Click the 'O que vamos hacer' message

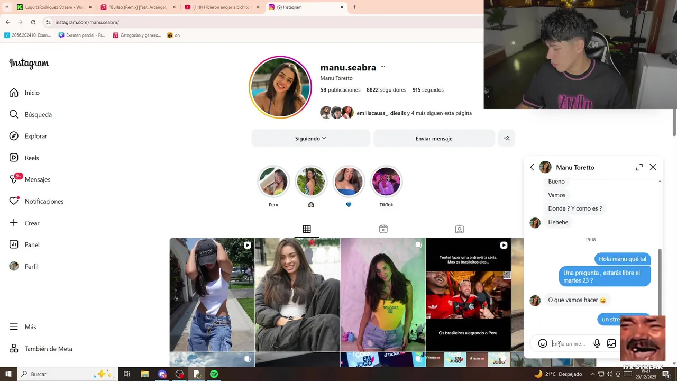577,300
